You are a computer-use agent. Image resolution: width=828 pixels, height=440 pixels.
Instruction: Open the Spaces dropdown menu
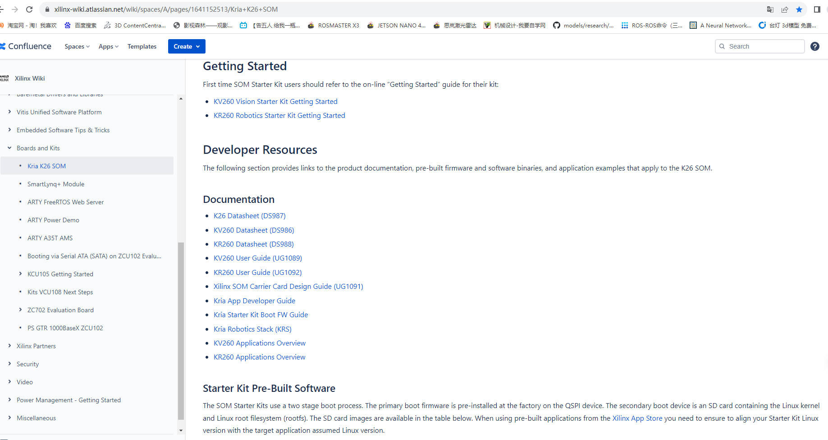pos(77,46)
